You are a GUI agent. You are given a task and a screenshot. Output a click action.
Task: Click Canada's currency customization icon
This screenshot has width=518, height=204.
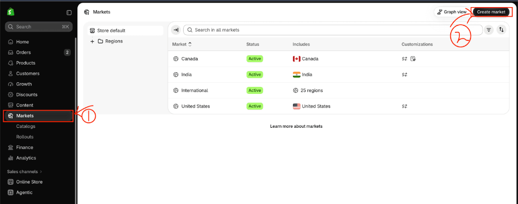[x=404, y=59]
